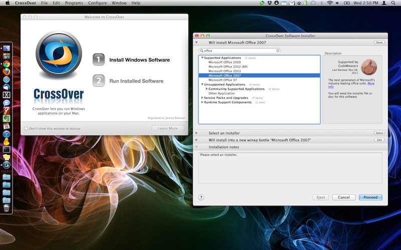Image resolution: width=401 pixels, height=250 pixels.
Task: Expand Service Packs and Upgrades
Action: pos(202,97)
